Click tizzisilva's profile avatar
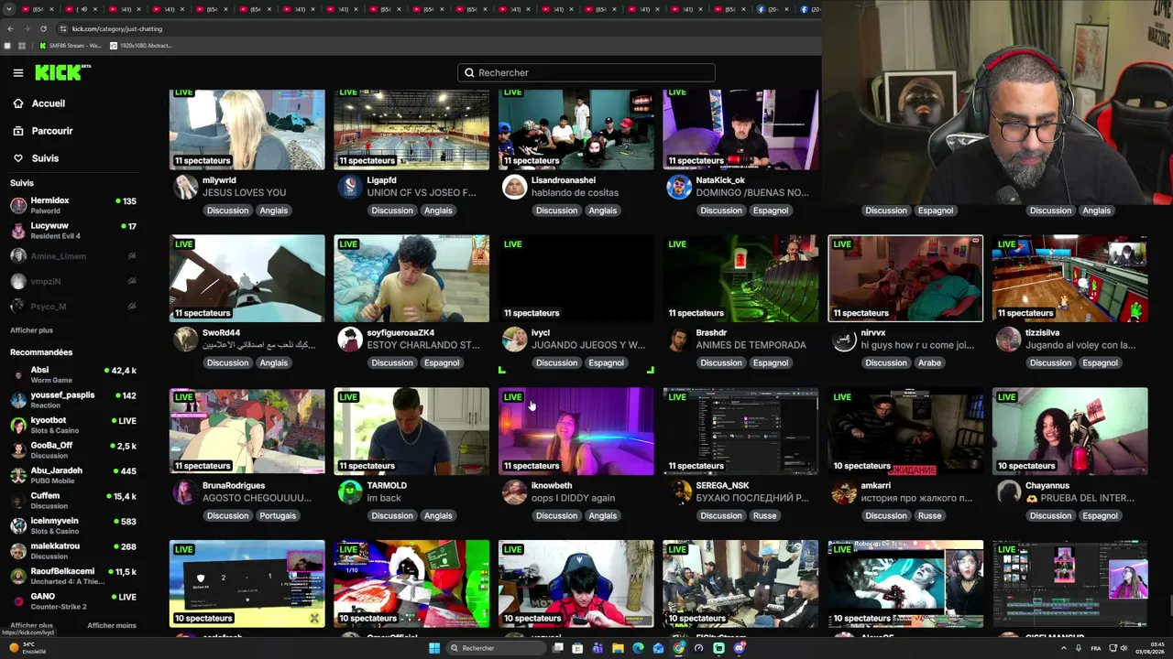 (1009, 339)
